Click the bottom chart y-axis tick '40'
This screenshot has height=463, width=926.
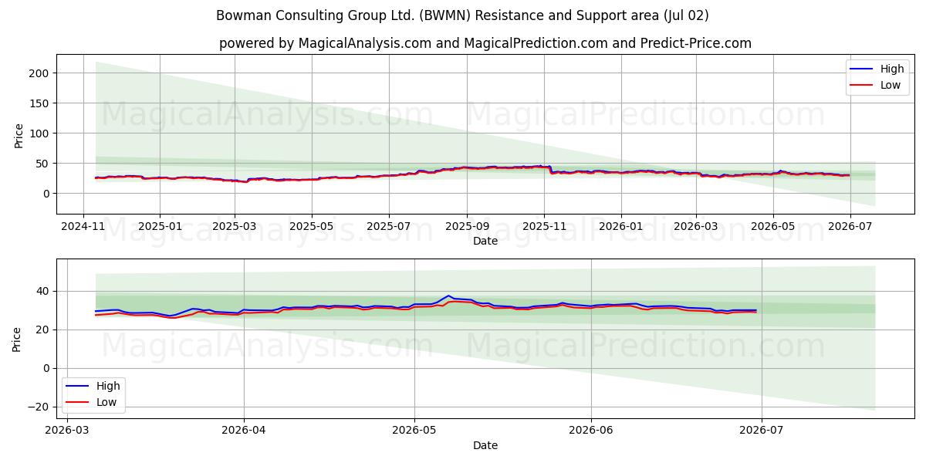(43, 292)
